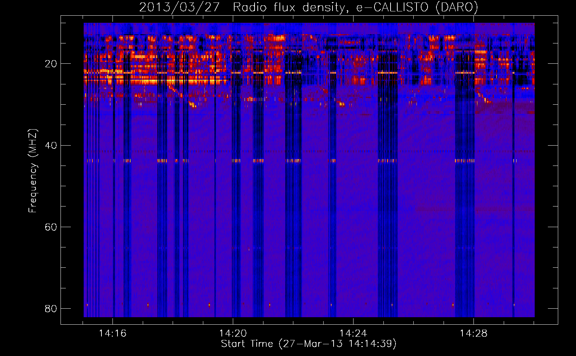Click the 20 frequency tick label
This screenshot has height=356, width=576.
click(51, 64)
